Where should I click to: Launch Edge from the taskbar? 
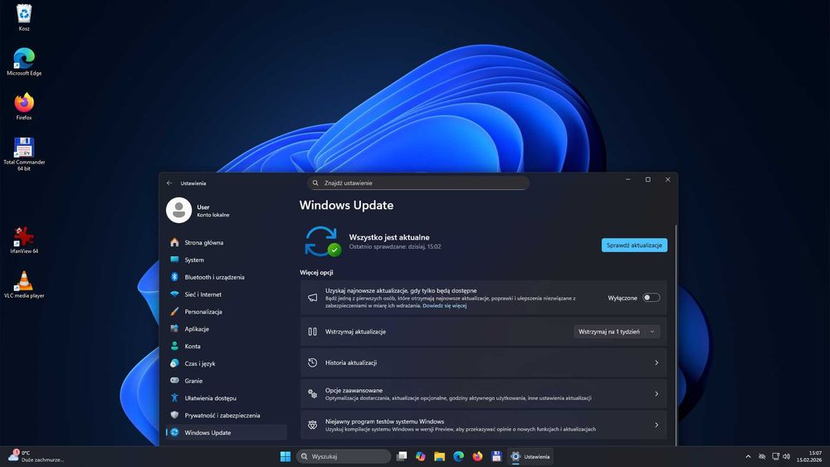point(458,456)
